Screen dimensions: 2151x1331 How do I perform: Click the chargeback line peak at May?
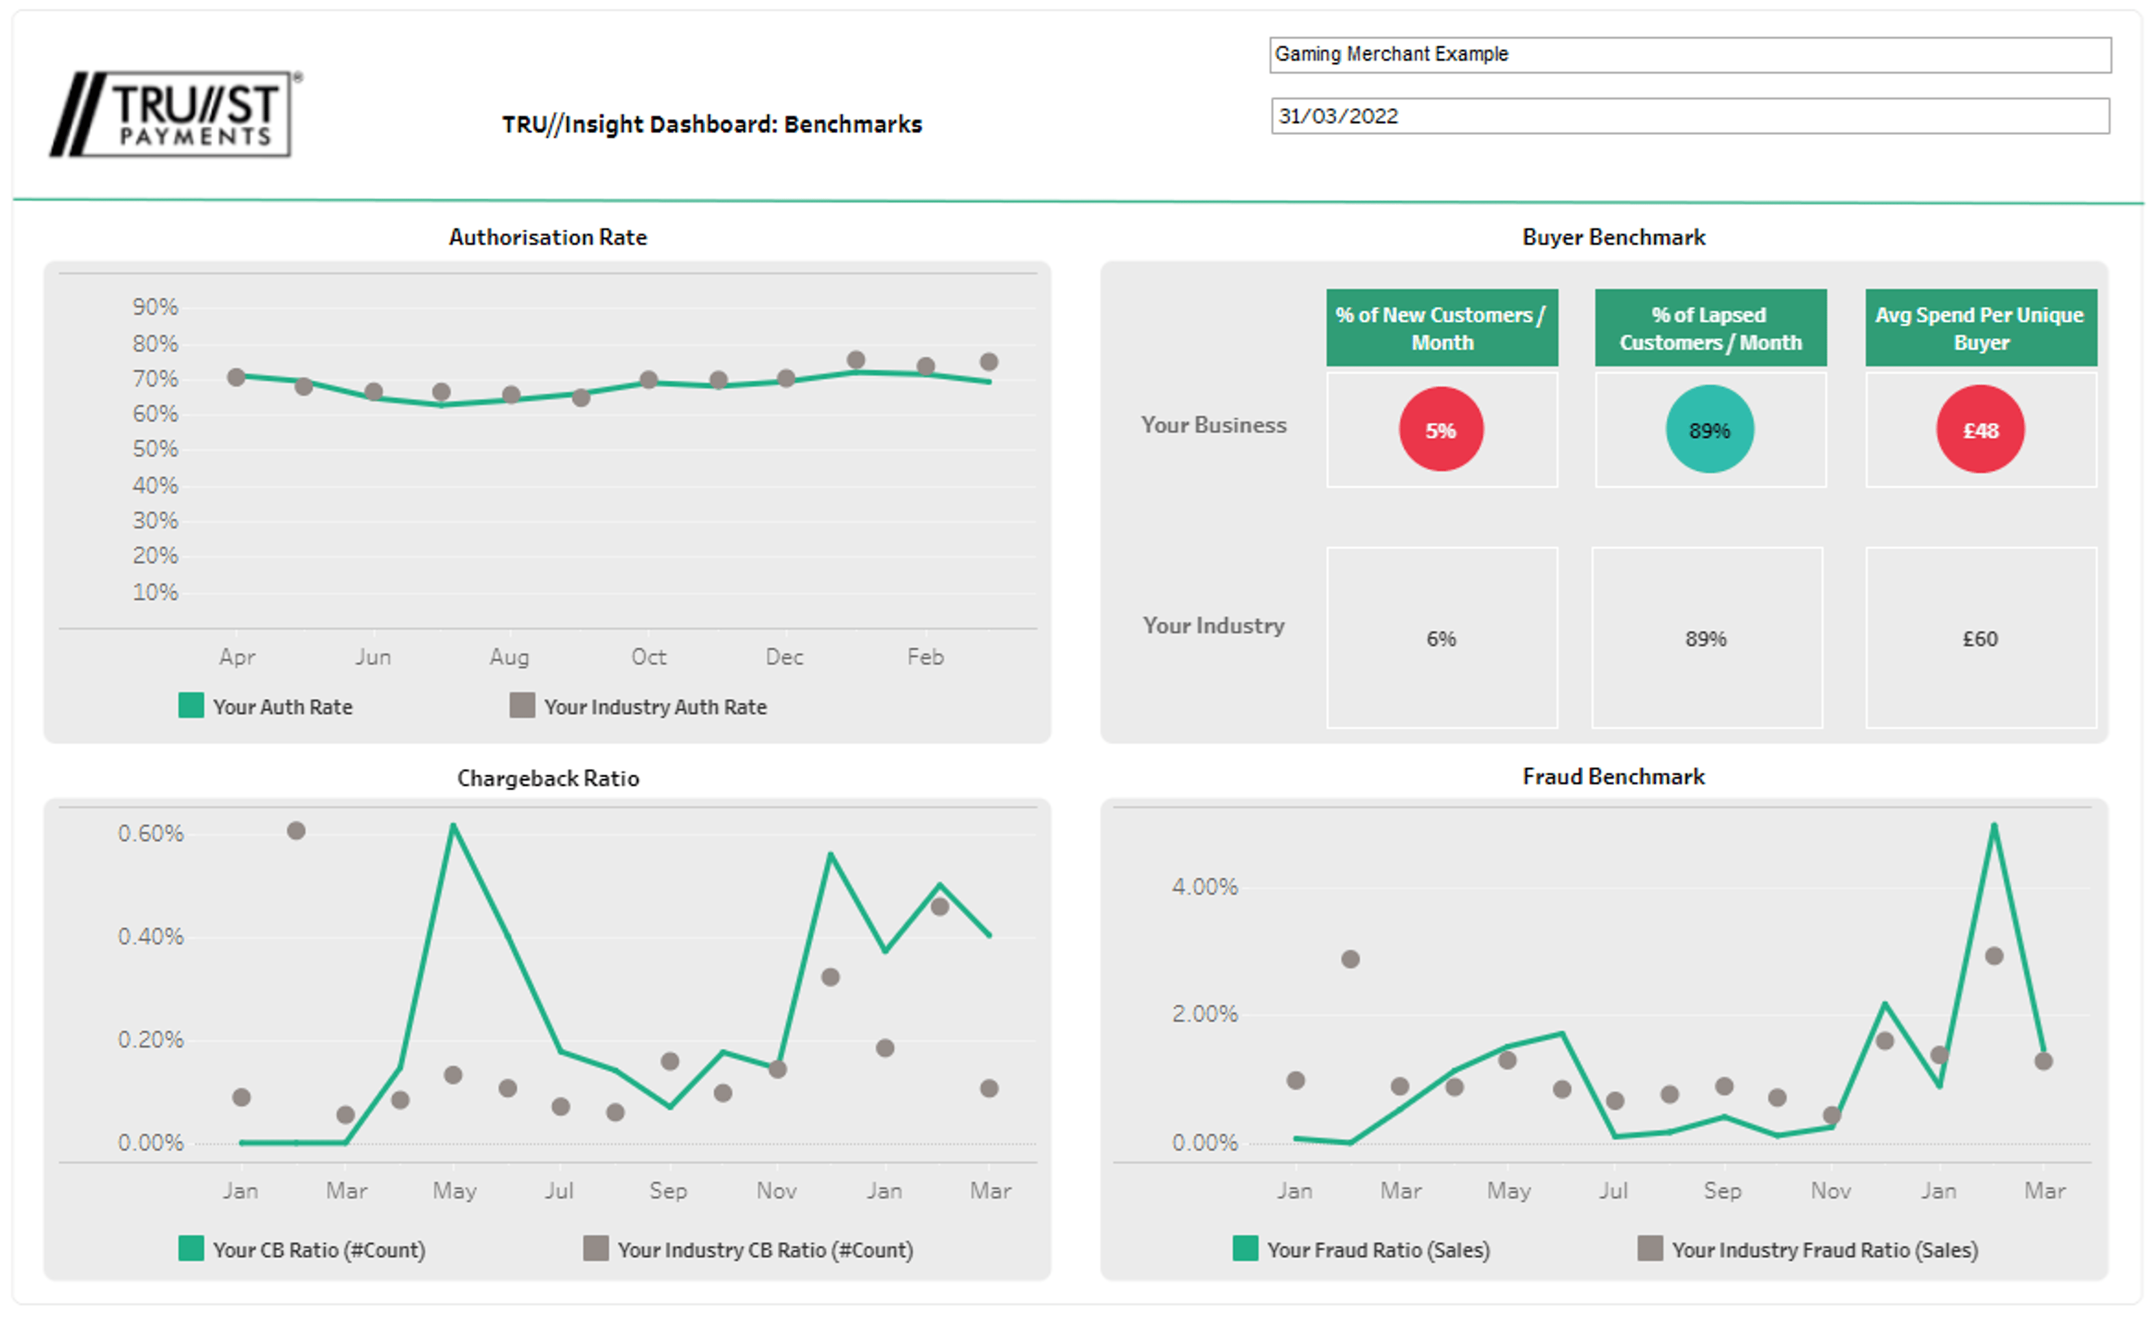coord(453,826)
